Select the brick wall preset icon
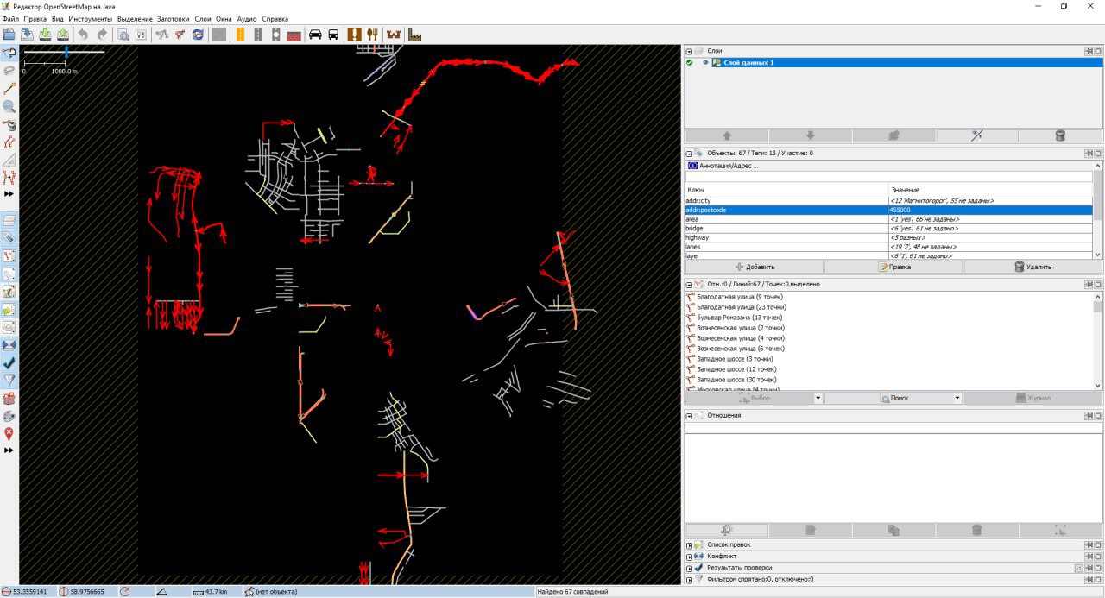 click(x=294, y=35)
